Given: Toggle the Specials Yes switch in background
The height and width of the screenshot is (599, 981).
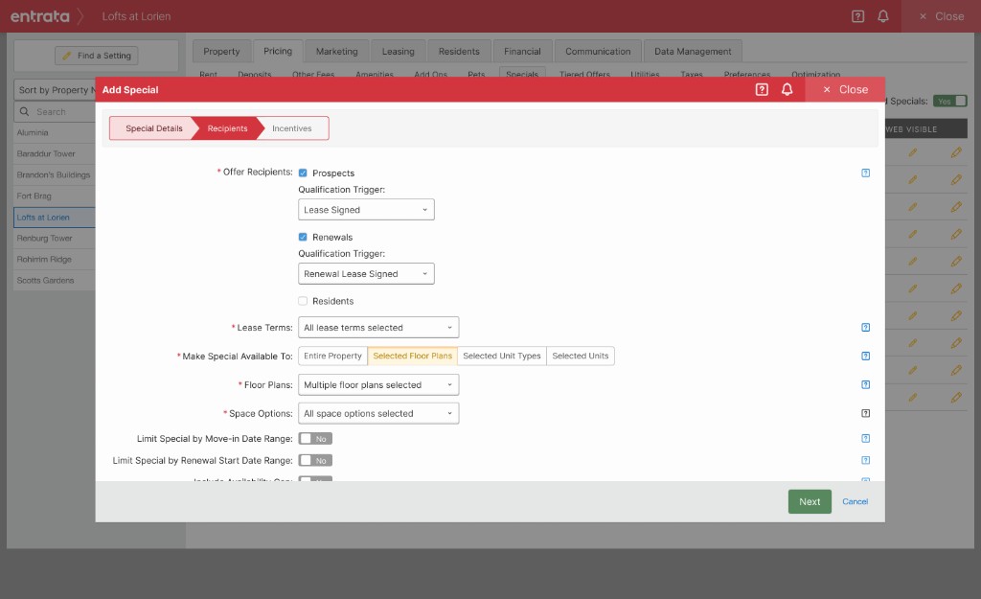Looking at the screenshot, I should tap(949, 101).
